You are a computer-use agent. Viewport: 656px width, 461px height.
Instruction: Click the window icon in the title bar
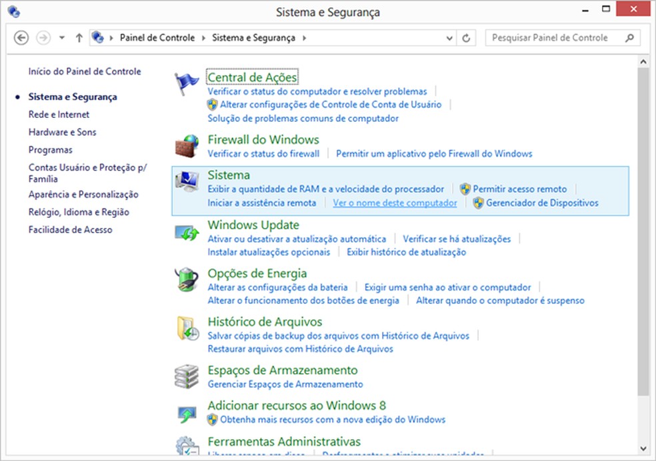pyautogui.click(x=14, y=11)
